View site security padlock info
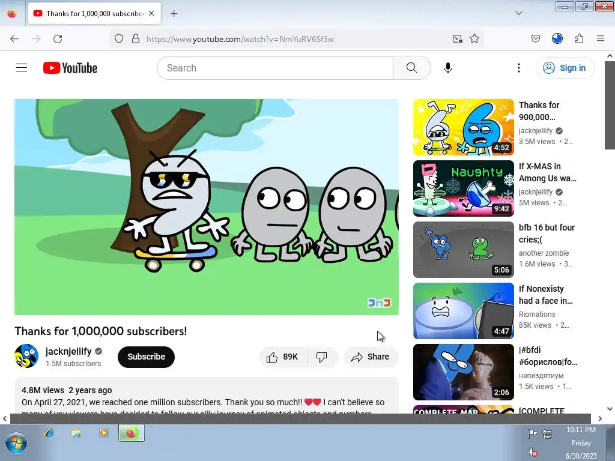615x461 pixels. pos(136,39)
